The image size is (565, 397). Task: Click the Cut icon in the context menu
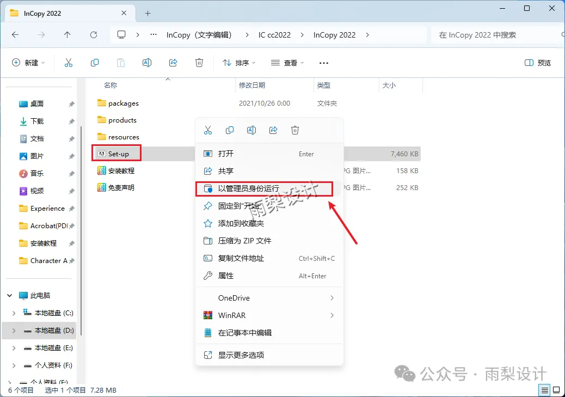coord(208,130)
